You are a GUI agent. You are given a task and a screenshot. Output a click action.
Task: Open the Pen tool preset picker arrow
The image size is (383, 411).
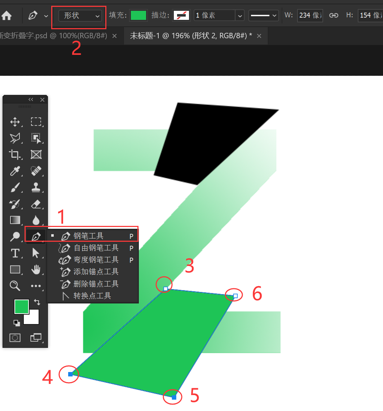coord(46,16)
